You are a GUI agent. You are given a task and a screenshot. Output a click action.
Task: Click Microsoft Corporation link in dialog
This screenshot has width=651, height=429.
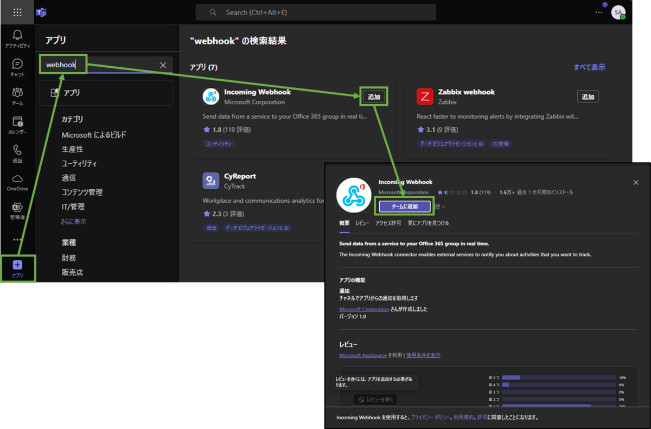[x=364, y=309]
